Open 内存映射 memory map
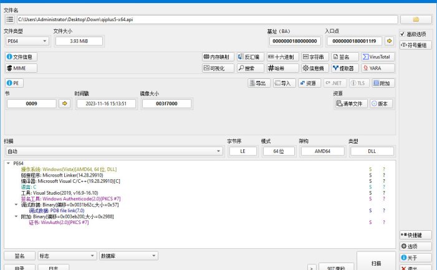Image resolution: width=437 pixels, height=270 pixels. click(x=218, y=57)
